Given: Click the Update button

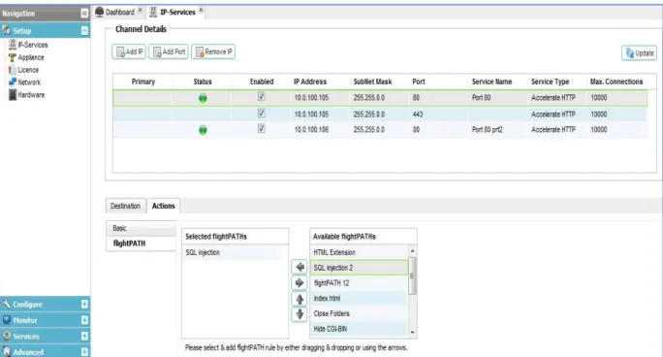Looking at the screenshot, I should point(640,53).
